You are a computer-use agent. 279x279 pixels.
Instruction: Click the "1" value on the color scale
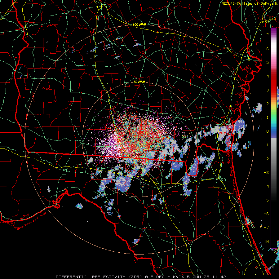tap(268, 117)
